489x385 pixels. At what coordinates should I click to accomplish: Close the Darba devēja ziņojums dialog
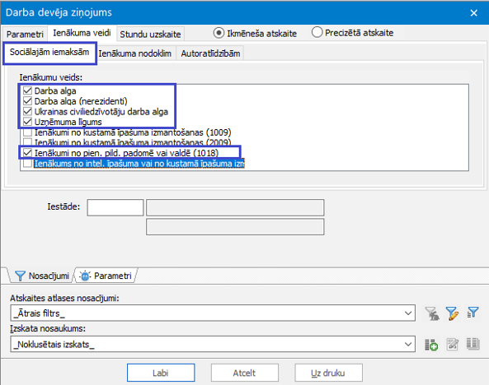click(x=473, y=13)
